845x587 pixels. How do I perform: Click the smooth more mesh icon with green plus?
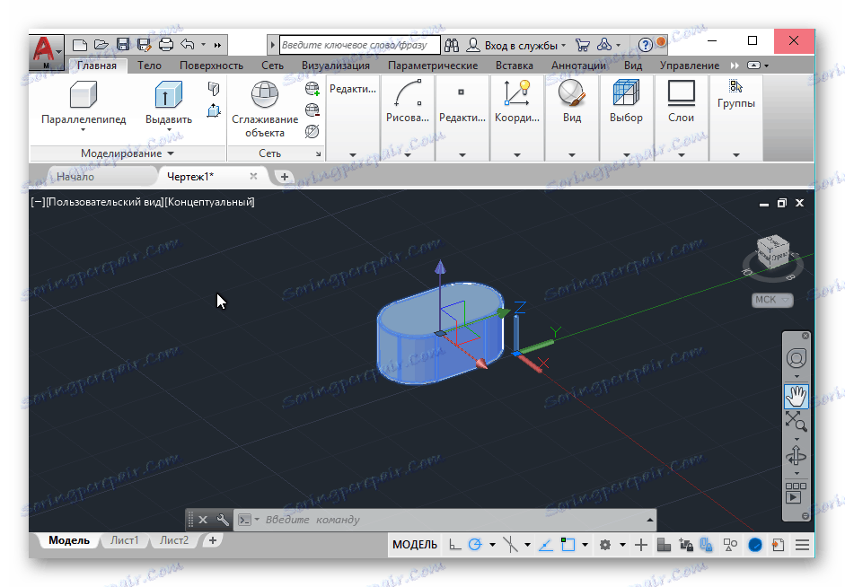[x=312, y=88]
